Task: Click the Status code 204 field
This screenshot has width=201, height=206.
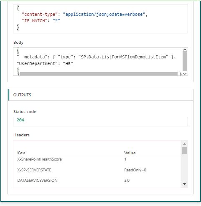Action: (x=100, y=121)
